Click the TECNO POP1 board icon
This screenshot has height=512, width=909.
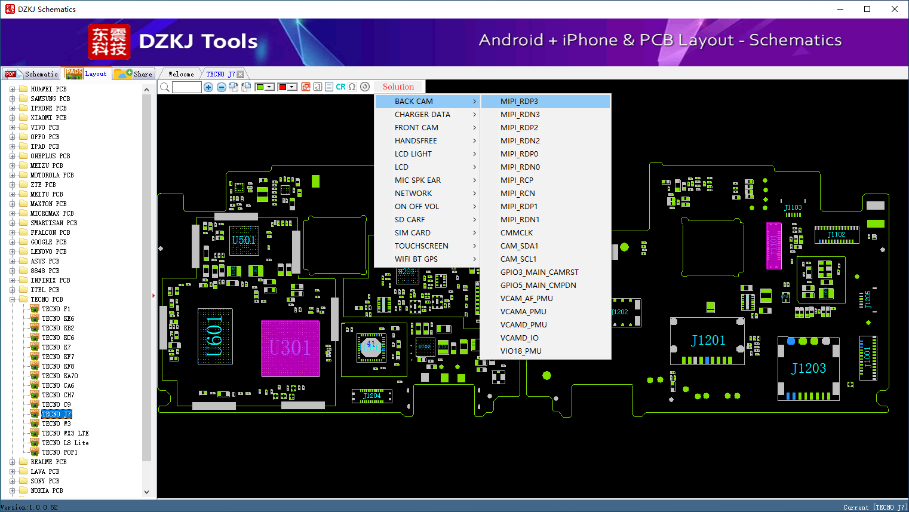35,452
